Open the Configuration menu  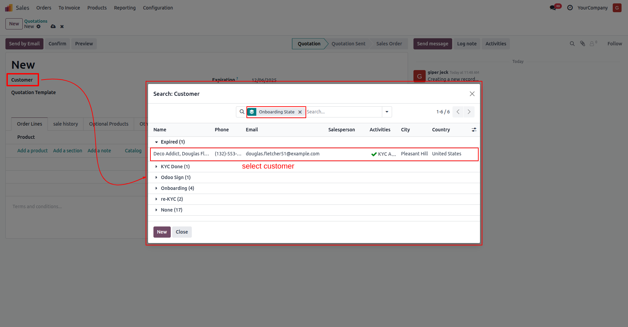point(158,8)
